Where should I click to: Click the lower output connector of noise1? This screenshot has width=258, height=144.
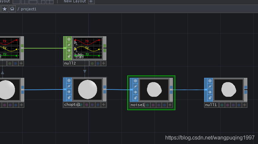[x=171, y=92]
